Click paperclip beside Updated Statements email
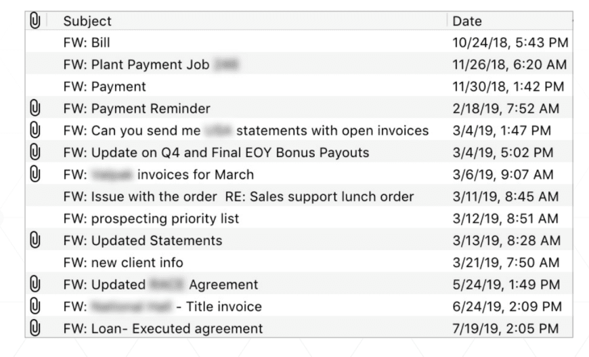Screen dimensions: 589x357 point(35,240)
